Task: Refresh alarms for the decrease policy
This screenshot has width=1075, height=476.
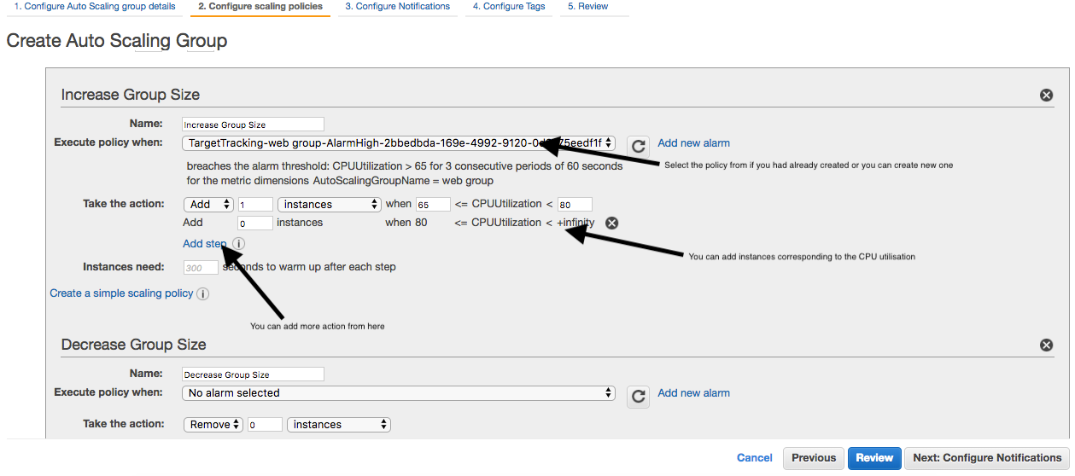Action: [638, 395]
